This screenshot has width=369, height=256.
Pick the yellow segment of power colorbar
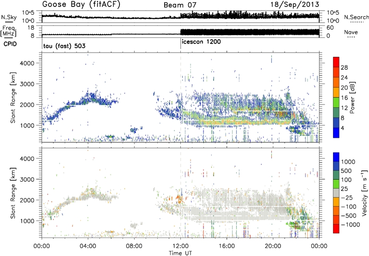[336, 92]
